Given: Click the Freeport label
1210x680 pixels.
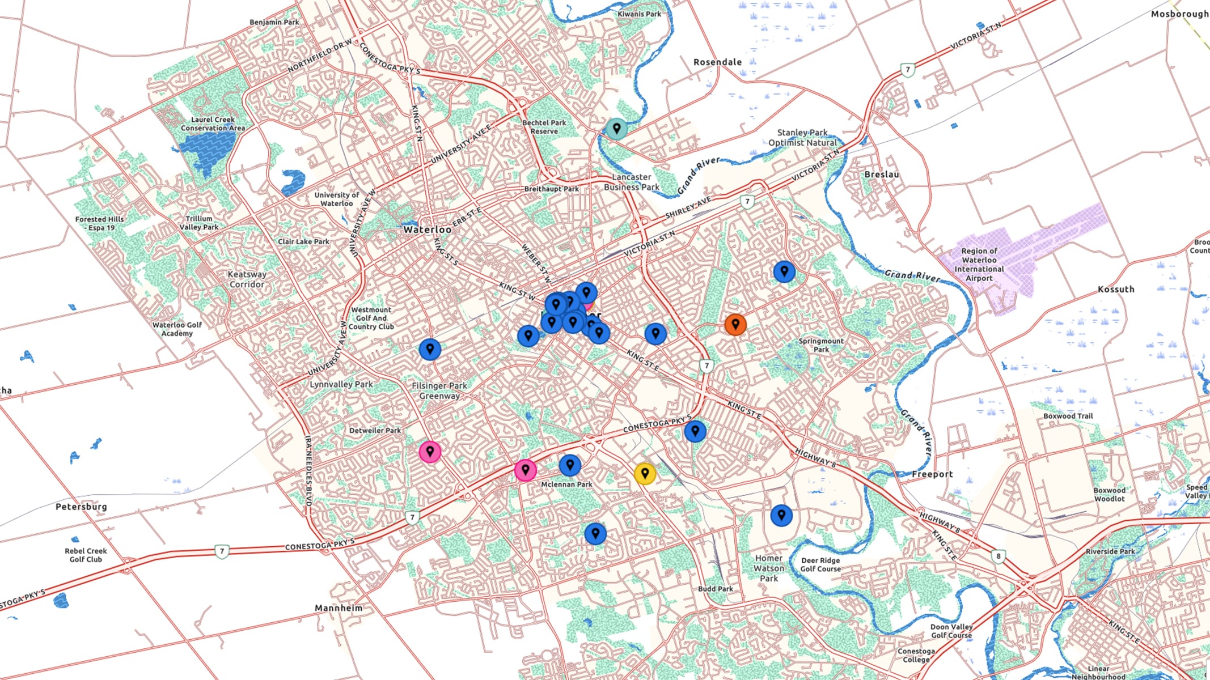Looking at the screenshot, I should [932, 474].
